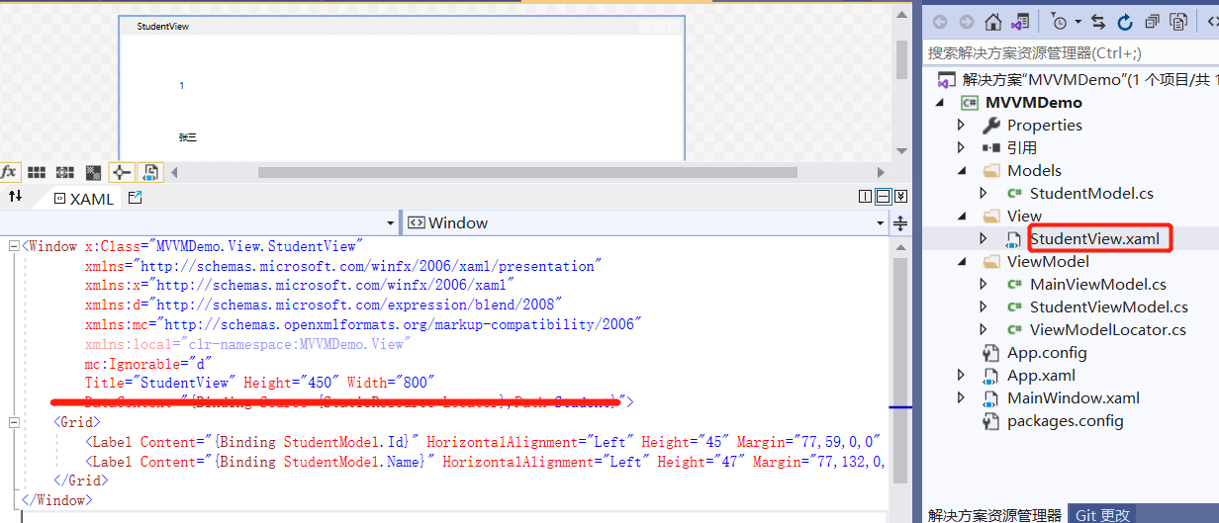
Task: Expand the StudentModel.cs node
Action: pos(983,194)
